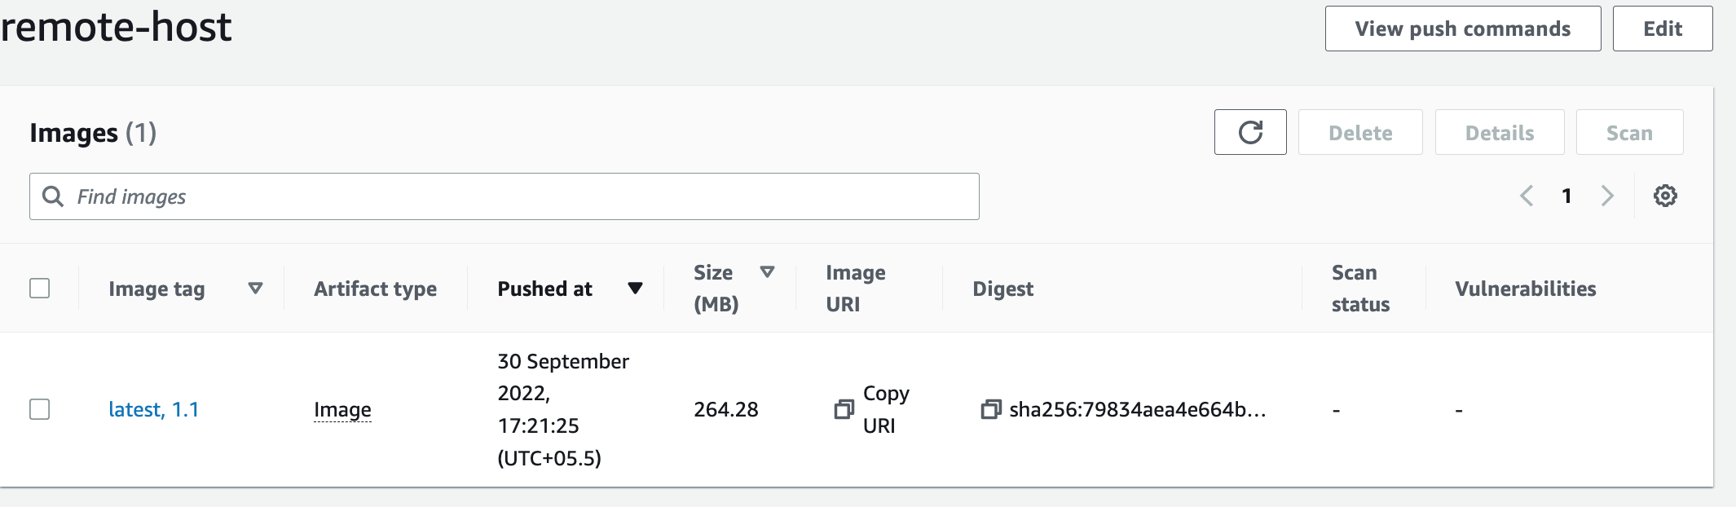Open the table preferences gear
The height and width of the screenshot is (507, 1736).
(x=1665, y=196)
